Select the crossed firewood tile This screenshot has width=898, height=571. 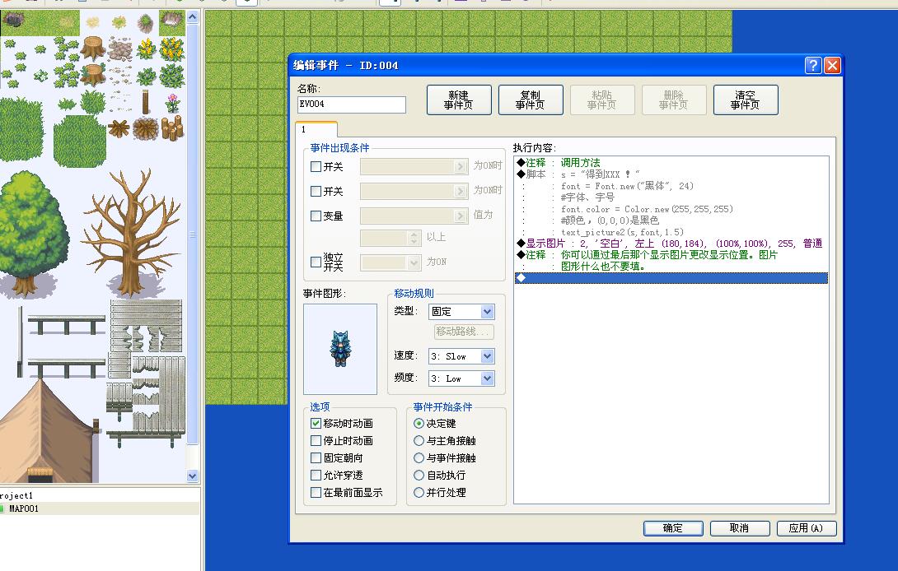[x=119, y=128]
